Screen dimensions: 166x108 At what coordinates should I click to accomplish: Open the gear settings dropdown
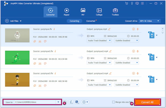coord(85,102)
